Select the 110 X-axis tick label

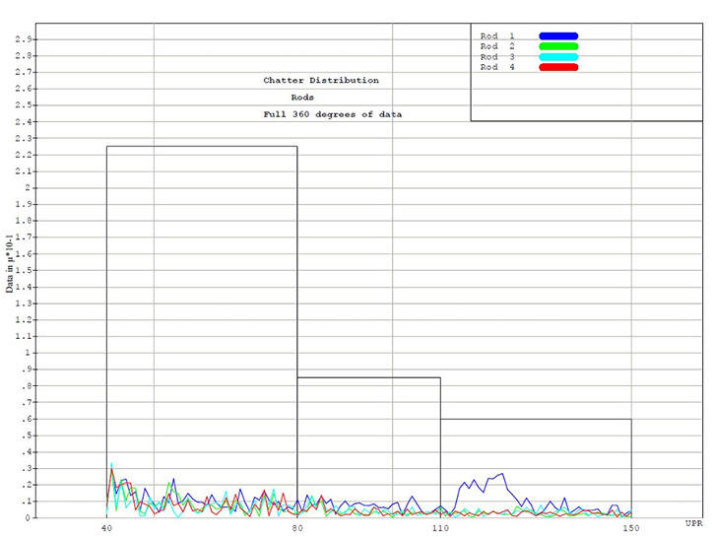click(440, 527)
